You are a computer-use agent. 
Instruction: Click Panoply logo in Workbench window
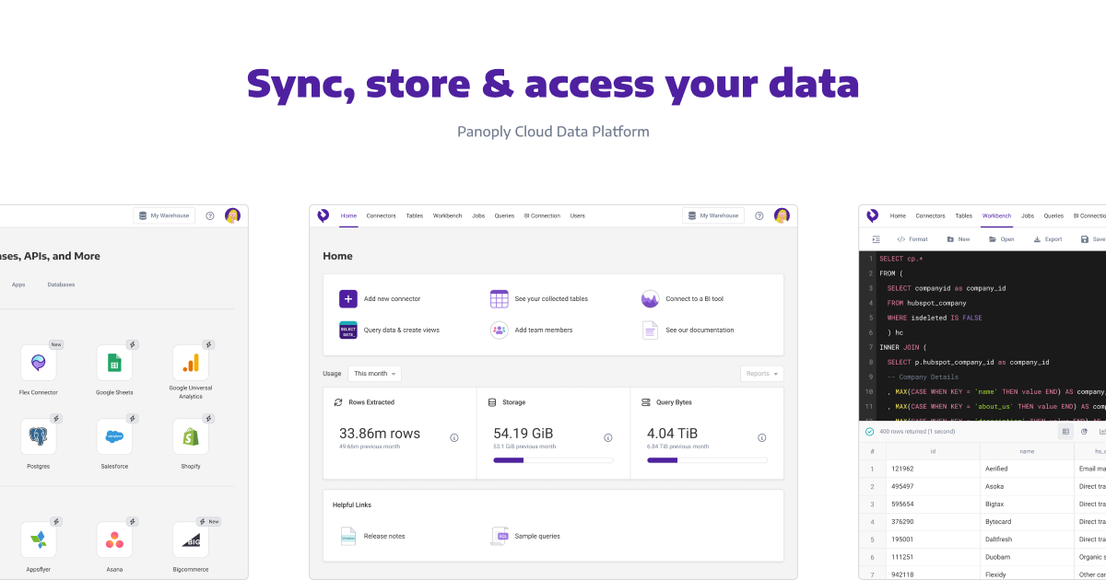pyautogui.click(x=872, y=215)
